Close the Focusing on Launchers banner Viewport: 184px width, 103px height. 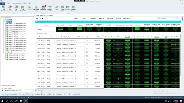(x=179, y=22)
